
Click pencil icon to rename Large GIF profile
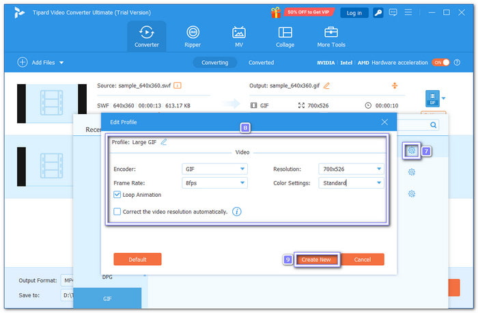(164, 142)
